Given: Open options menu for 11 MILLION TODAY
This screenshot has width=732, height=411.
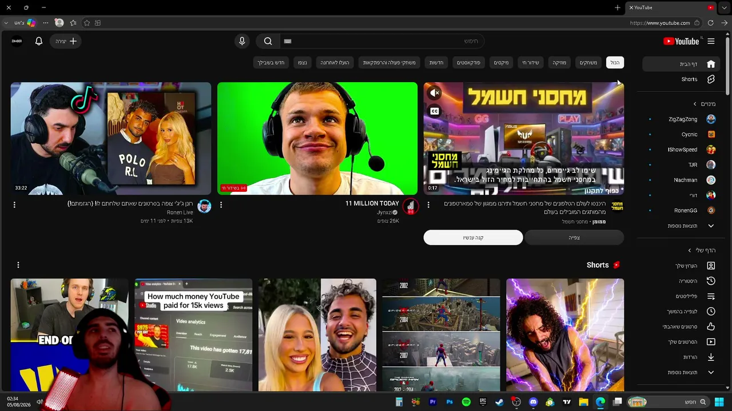Looking at the screenshot, I should tap(221, 204).
